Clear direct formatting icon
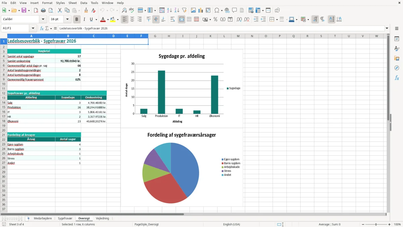This screenshot has width=403, height=227. pos(94,10)
